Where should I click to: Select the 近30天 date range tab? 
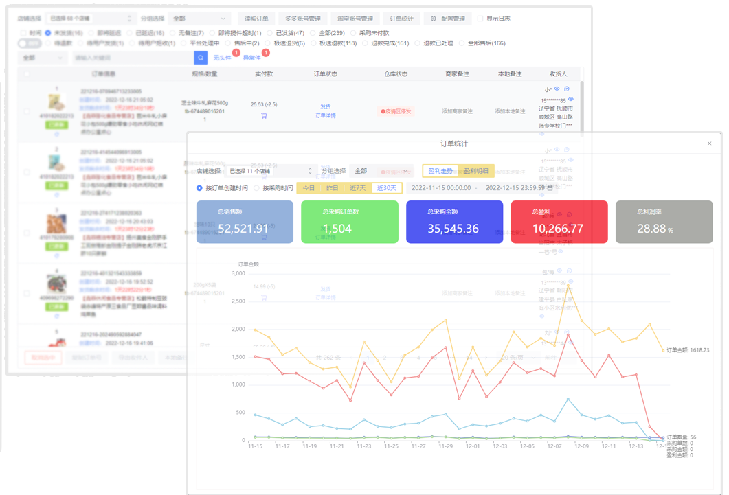coord(387,188)
